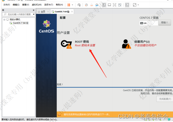The width and height of the screenshot is (173, 122).
Task: Click the cn keyboard layout indicator
Action: [x=148, y=23]
